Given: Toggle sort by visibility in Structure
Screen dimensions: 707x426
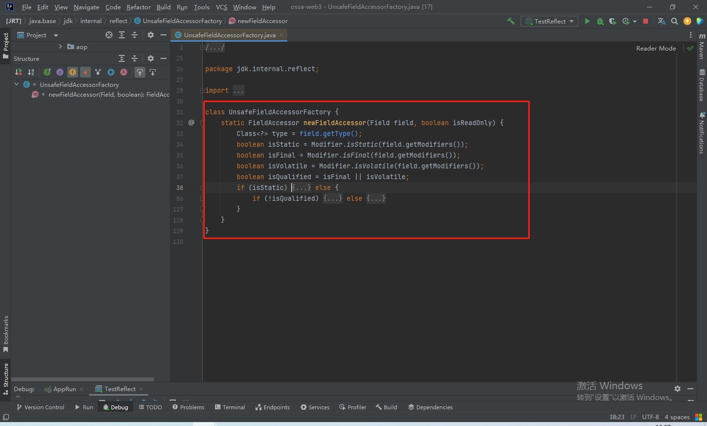Looking at the screenshot, I should coord(18,72).
